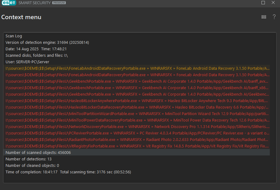This screenshot has height=190, width=280.
Task: Select the "Date: 14 Aug 2025" entry
Action: (x=22, y=49)
